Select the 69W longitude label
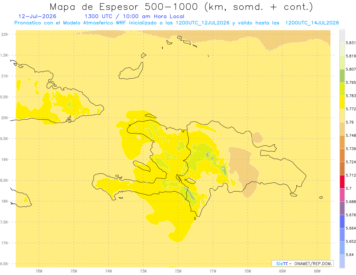Viewport: 356px width, 275px height. pos(282,271)
